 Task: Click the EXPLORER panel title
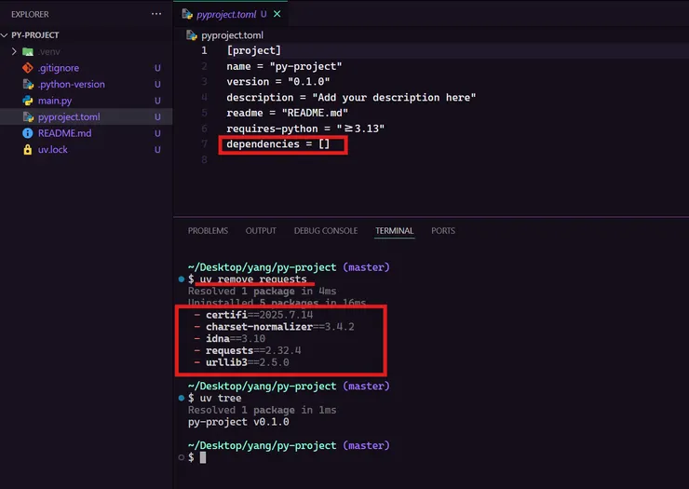point(30,14)
